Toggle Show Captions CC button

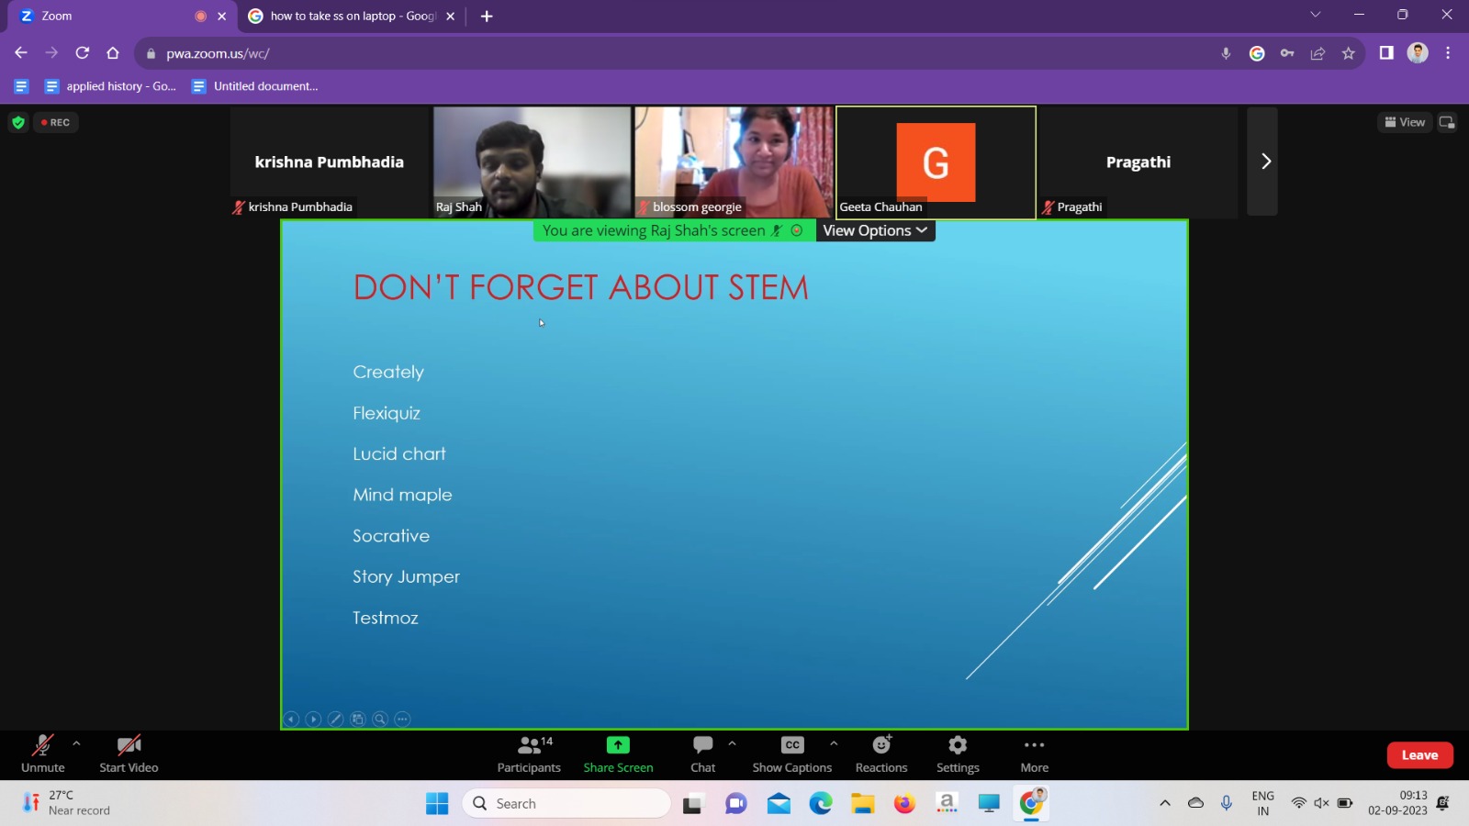point(792,754)
